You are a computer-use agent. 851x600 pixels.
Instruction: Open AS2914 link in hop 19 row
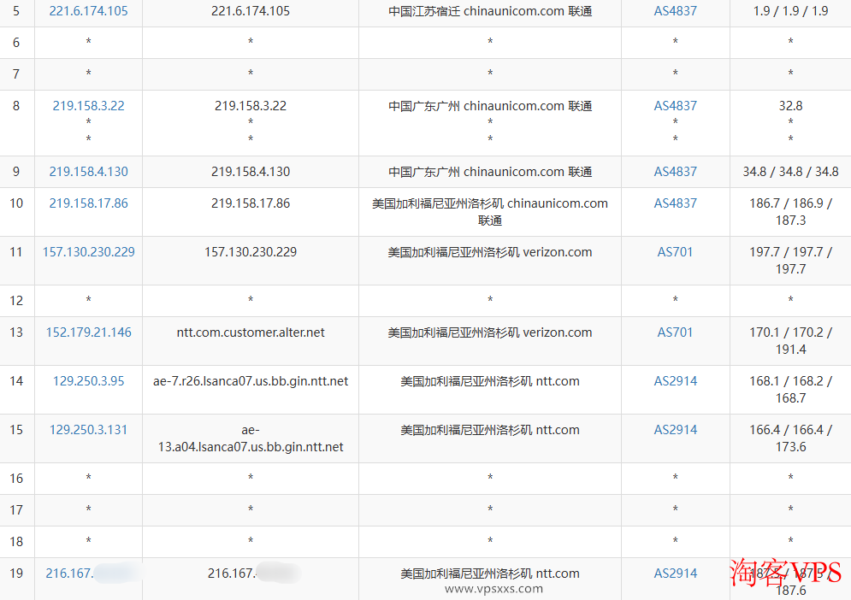(x=675, y=574)
